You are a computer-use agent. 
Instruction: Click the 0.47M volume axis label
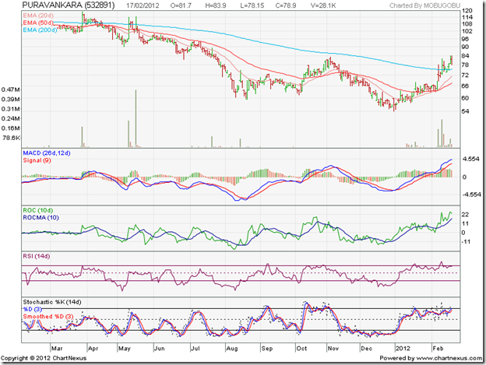11,89
